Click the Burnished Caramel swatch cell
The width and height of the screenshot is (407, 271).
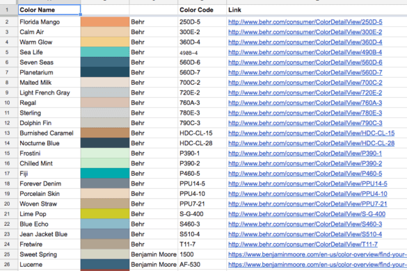pos(105,133)
